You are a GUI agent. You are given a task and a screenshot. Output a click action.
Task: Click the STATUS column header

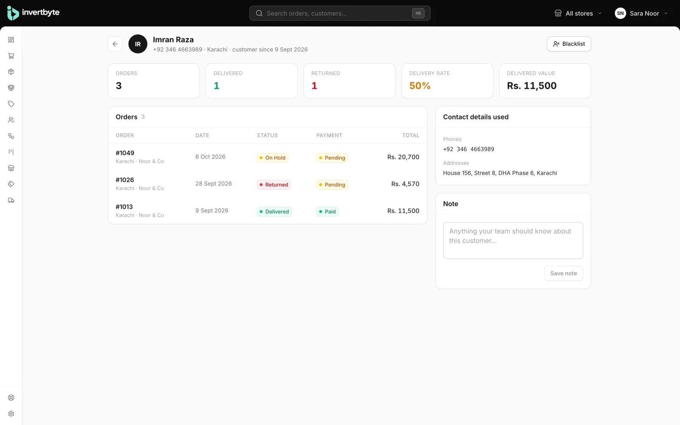(x=267, y=135)
